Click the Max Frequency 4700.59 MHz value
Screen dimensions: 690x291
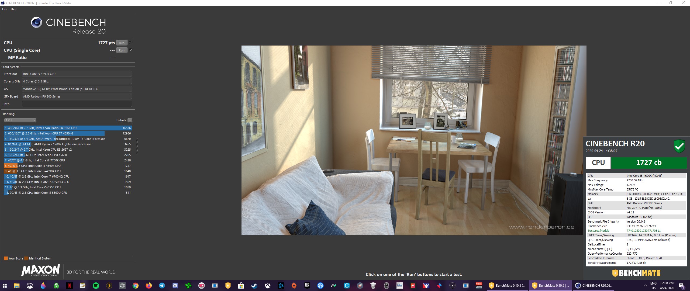click(x=635, y=180)
